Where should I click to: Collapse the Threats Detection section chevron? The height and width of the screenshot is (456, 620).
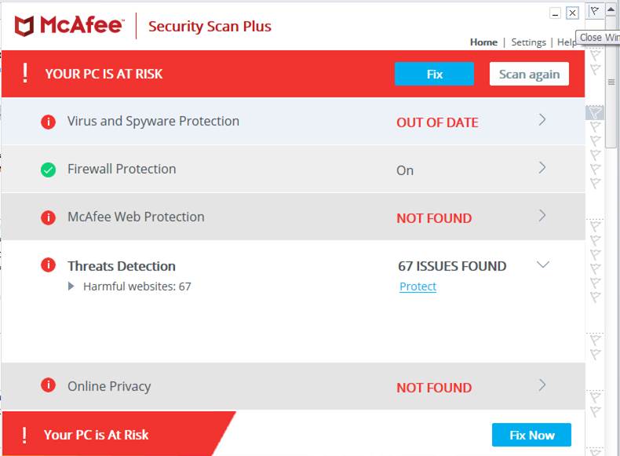click(542, 265)
